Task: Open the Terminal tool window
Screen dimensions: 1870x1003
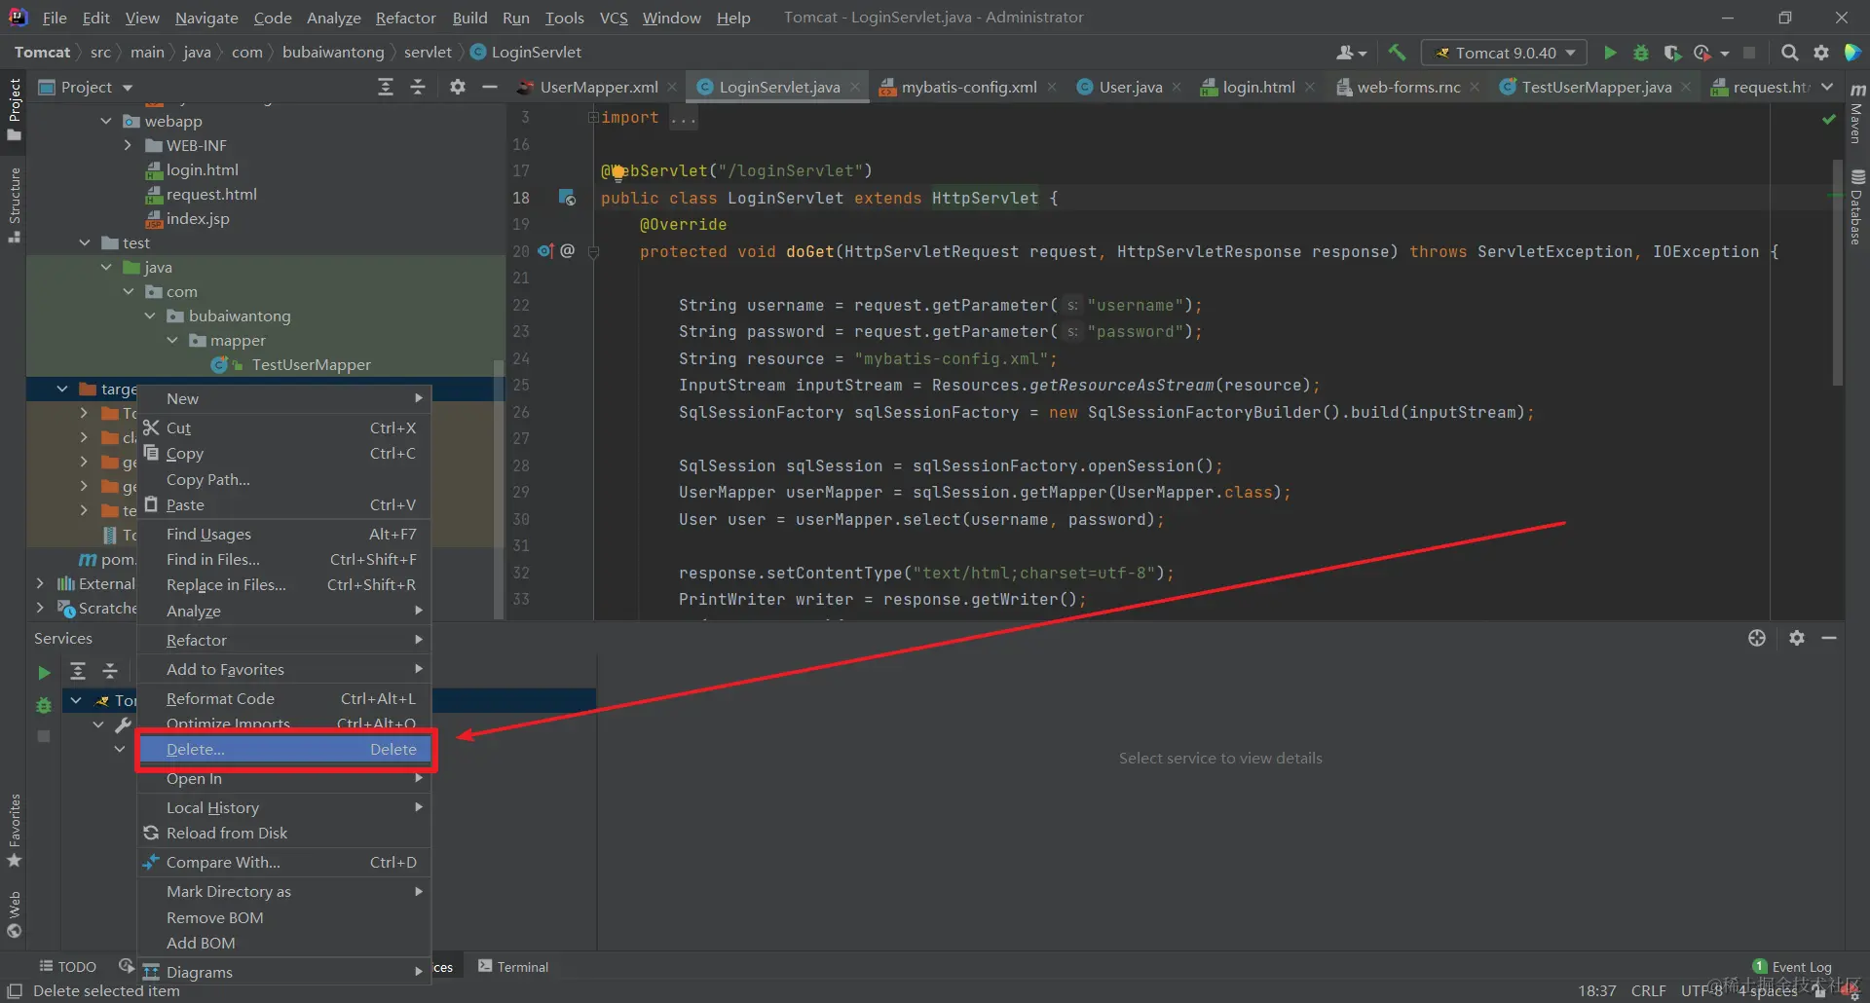Action: click(x=513, y=967)
